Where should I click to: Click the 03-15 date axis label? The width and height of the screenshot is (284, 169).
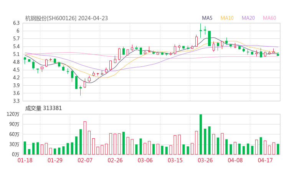click(x=175, y=160)
